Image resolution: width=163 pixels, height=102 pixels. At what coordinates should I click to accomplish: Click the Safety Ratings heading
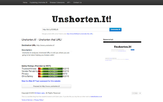pyautogui.click(x=36, y=66)
